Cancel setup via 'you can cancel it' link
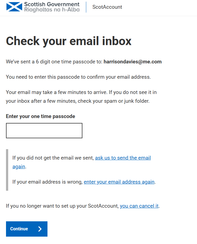 point(139,206)
